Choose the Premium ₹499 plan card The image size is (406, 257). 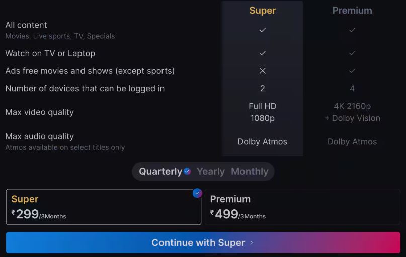point(303,207)
